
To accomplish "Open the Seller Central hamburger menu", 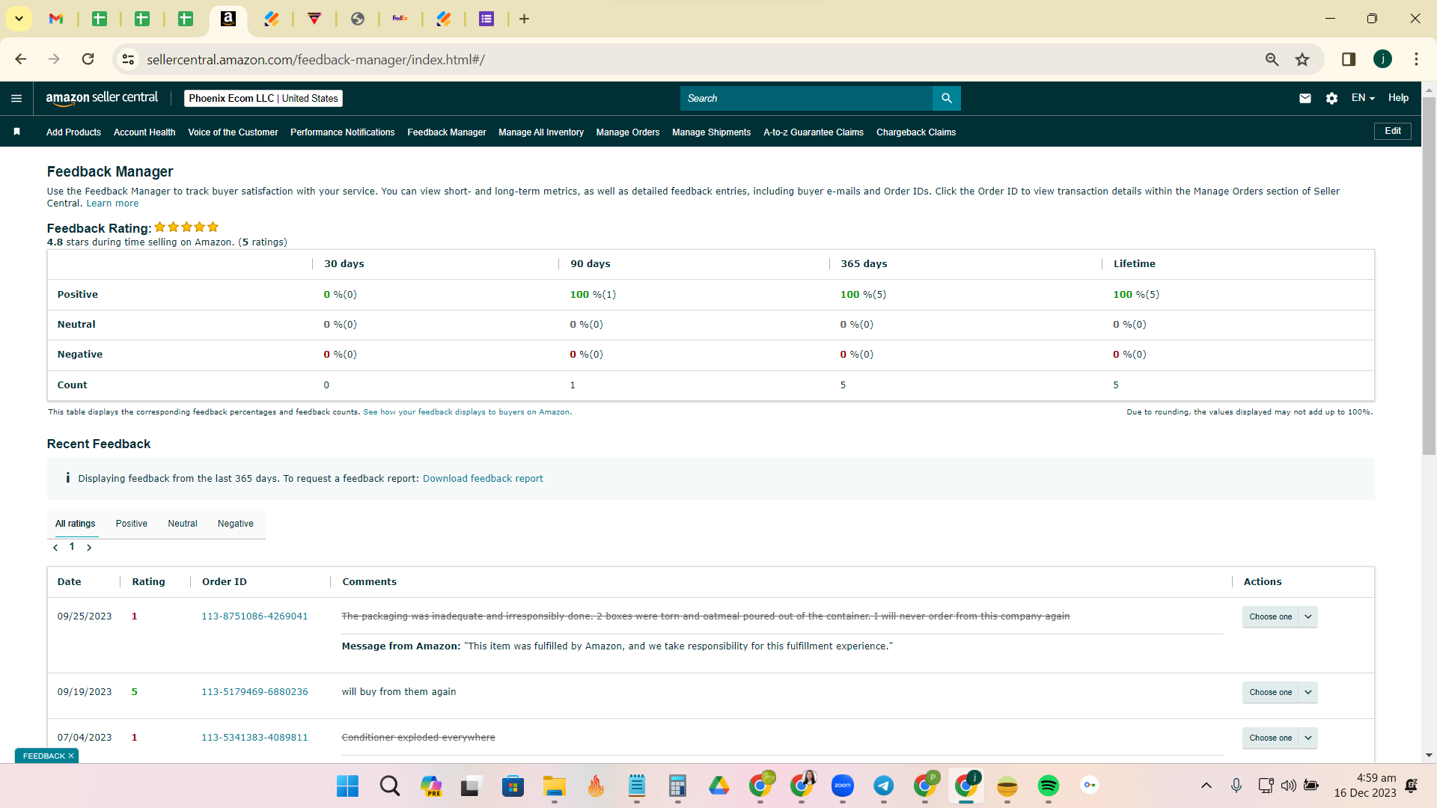I will click(x=16, y=98).
